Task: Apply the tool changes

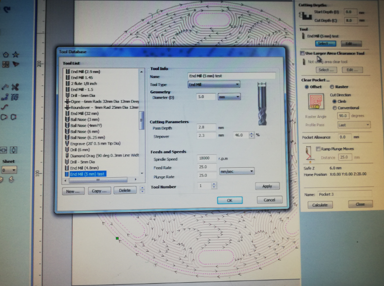Action: (x=267, y=186)
